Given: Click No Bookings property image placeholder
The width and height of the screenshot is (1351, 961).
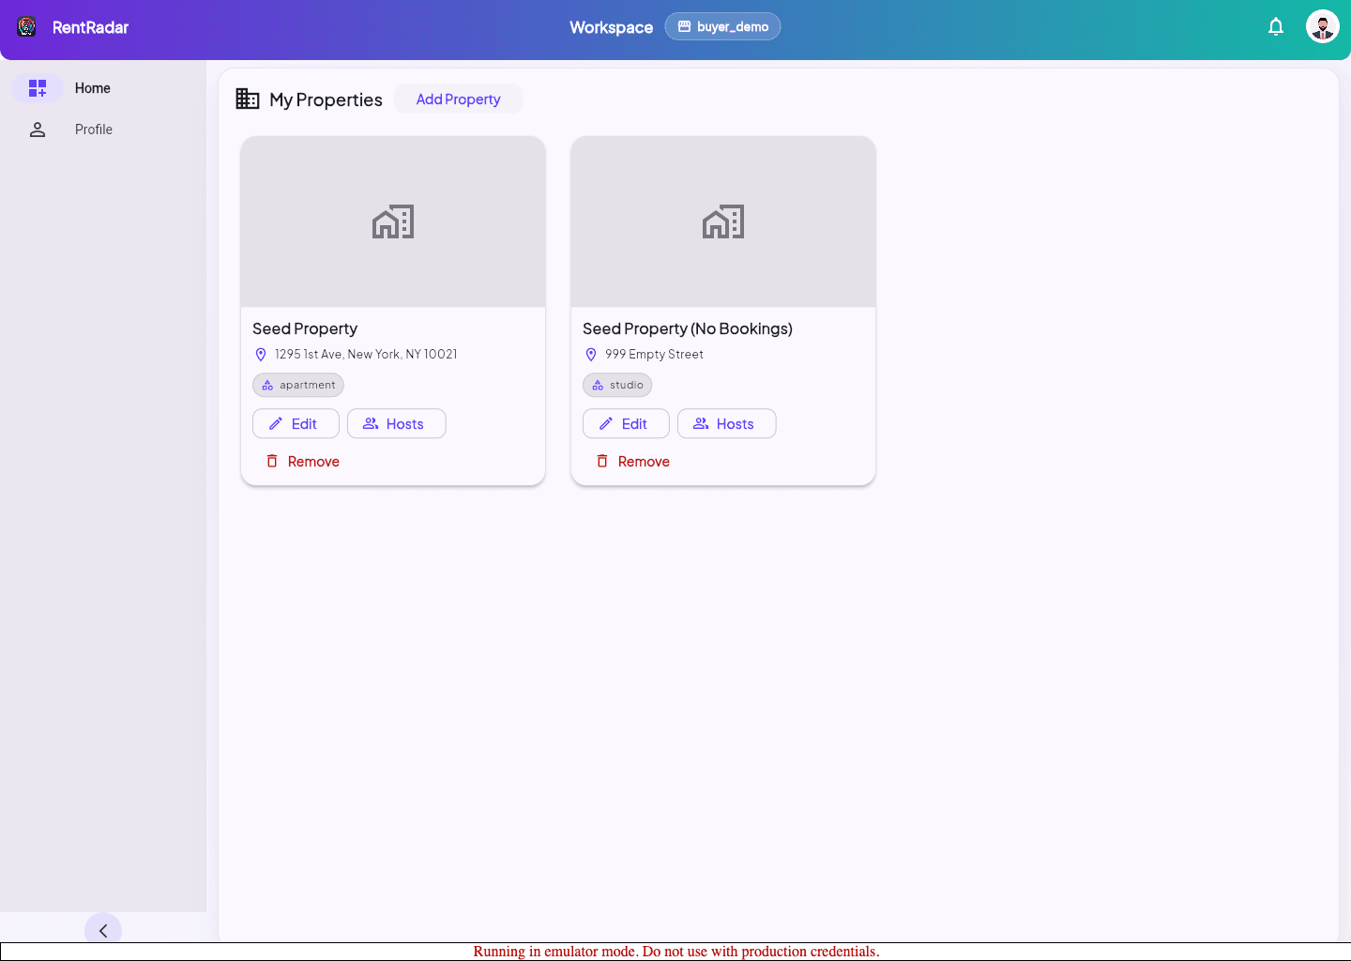Looking at the screenshot, I should [x=723, y=222].
